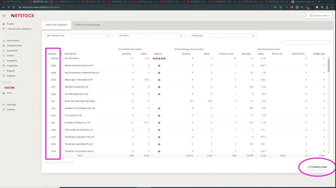Click the table vertical scrollbar thumb

pyautogui.click(x=329, y=65)
